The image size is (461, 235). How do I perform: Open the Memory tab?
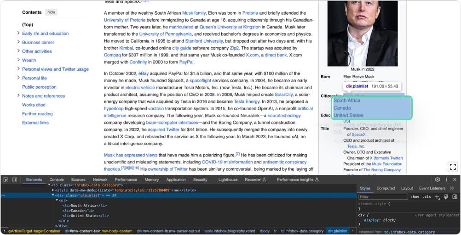click(152, 179)
